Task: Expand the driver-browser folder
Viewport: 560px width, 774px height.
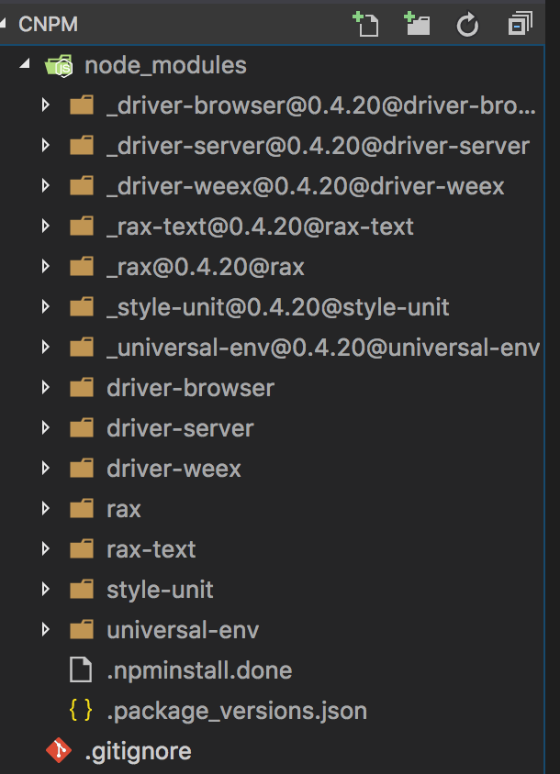Action: coord(45,387)
